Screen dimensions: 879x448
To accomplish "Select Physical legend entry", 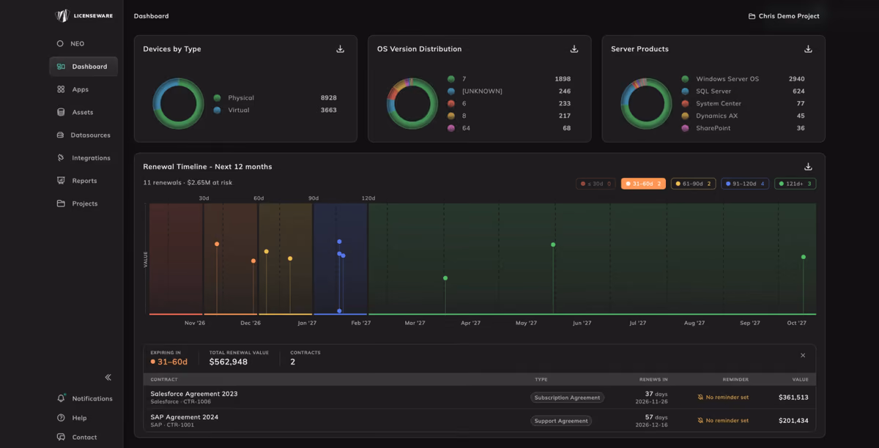I will [275, 97].
